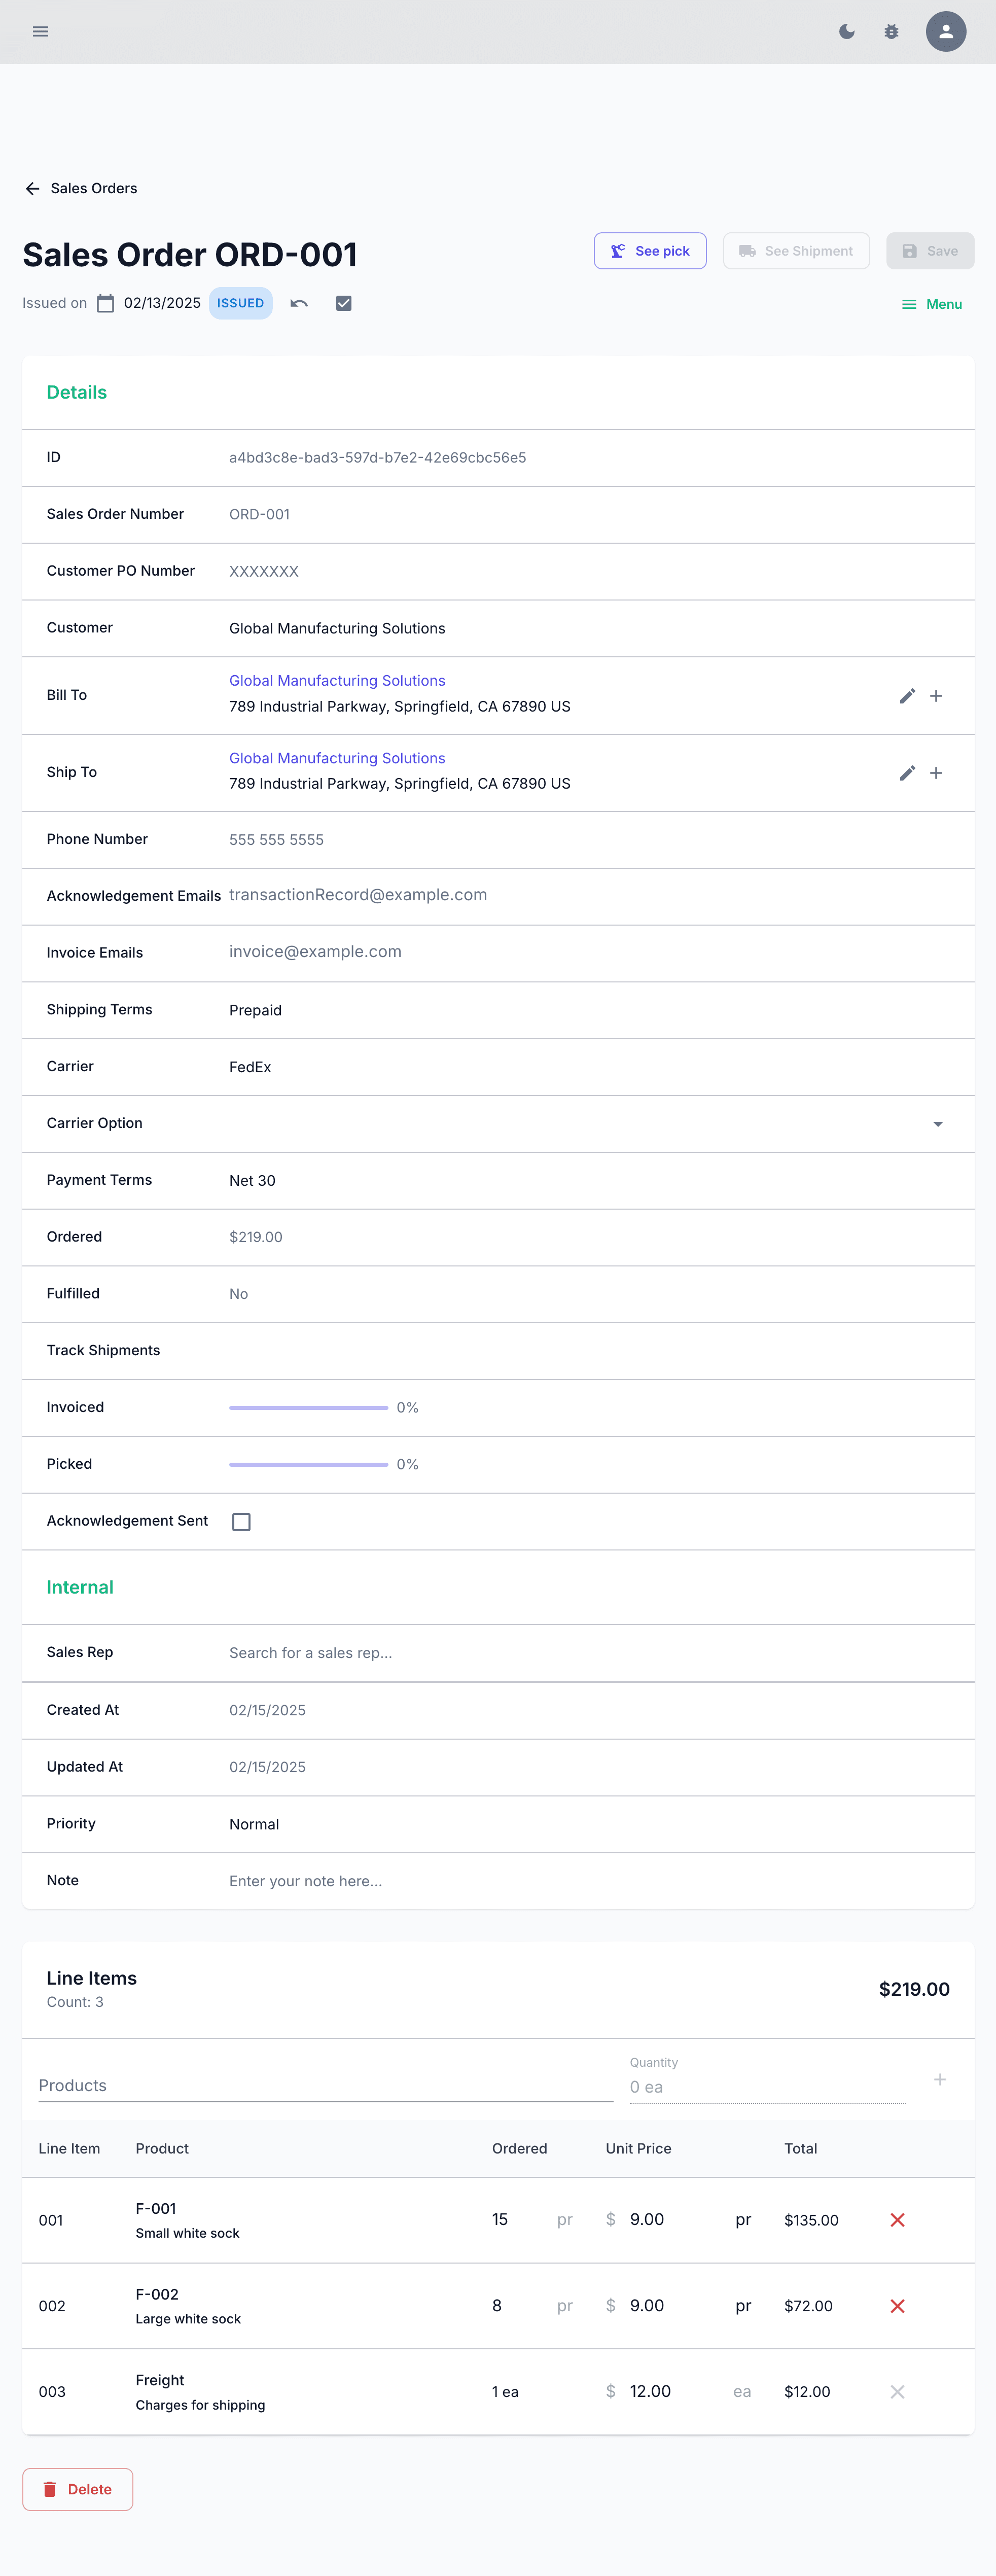Open the Payment Terms Net 30 selector
The width and height of the screenshot is (996, 2576).
590,1181
